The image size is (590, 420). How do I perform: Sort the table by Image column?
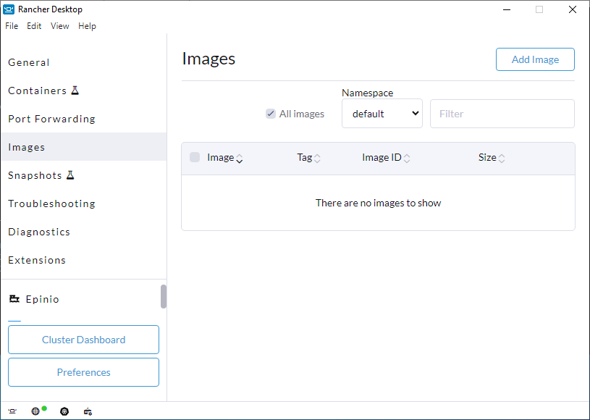click(x=224, y=158)
